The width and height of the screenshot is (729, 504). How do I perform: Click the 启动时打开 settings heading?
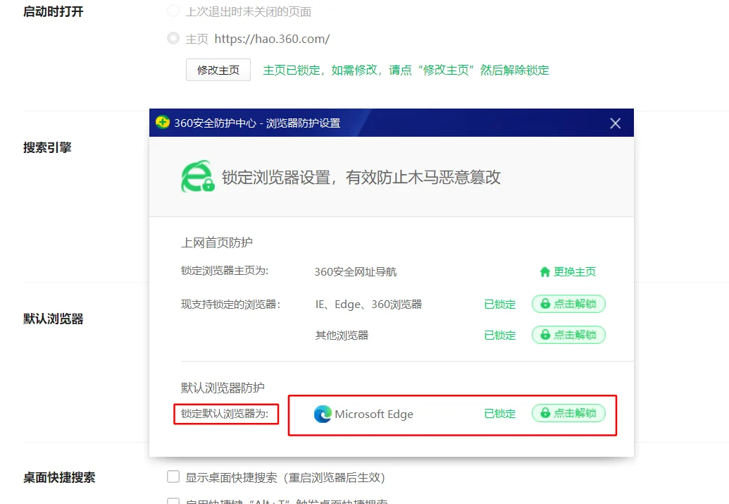pyautogui.click(x=54, y=11)
